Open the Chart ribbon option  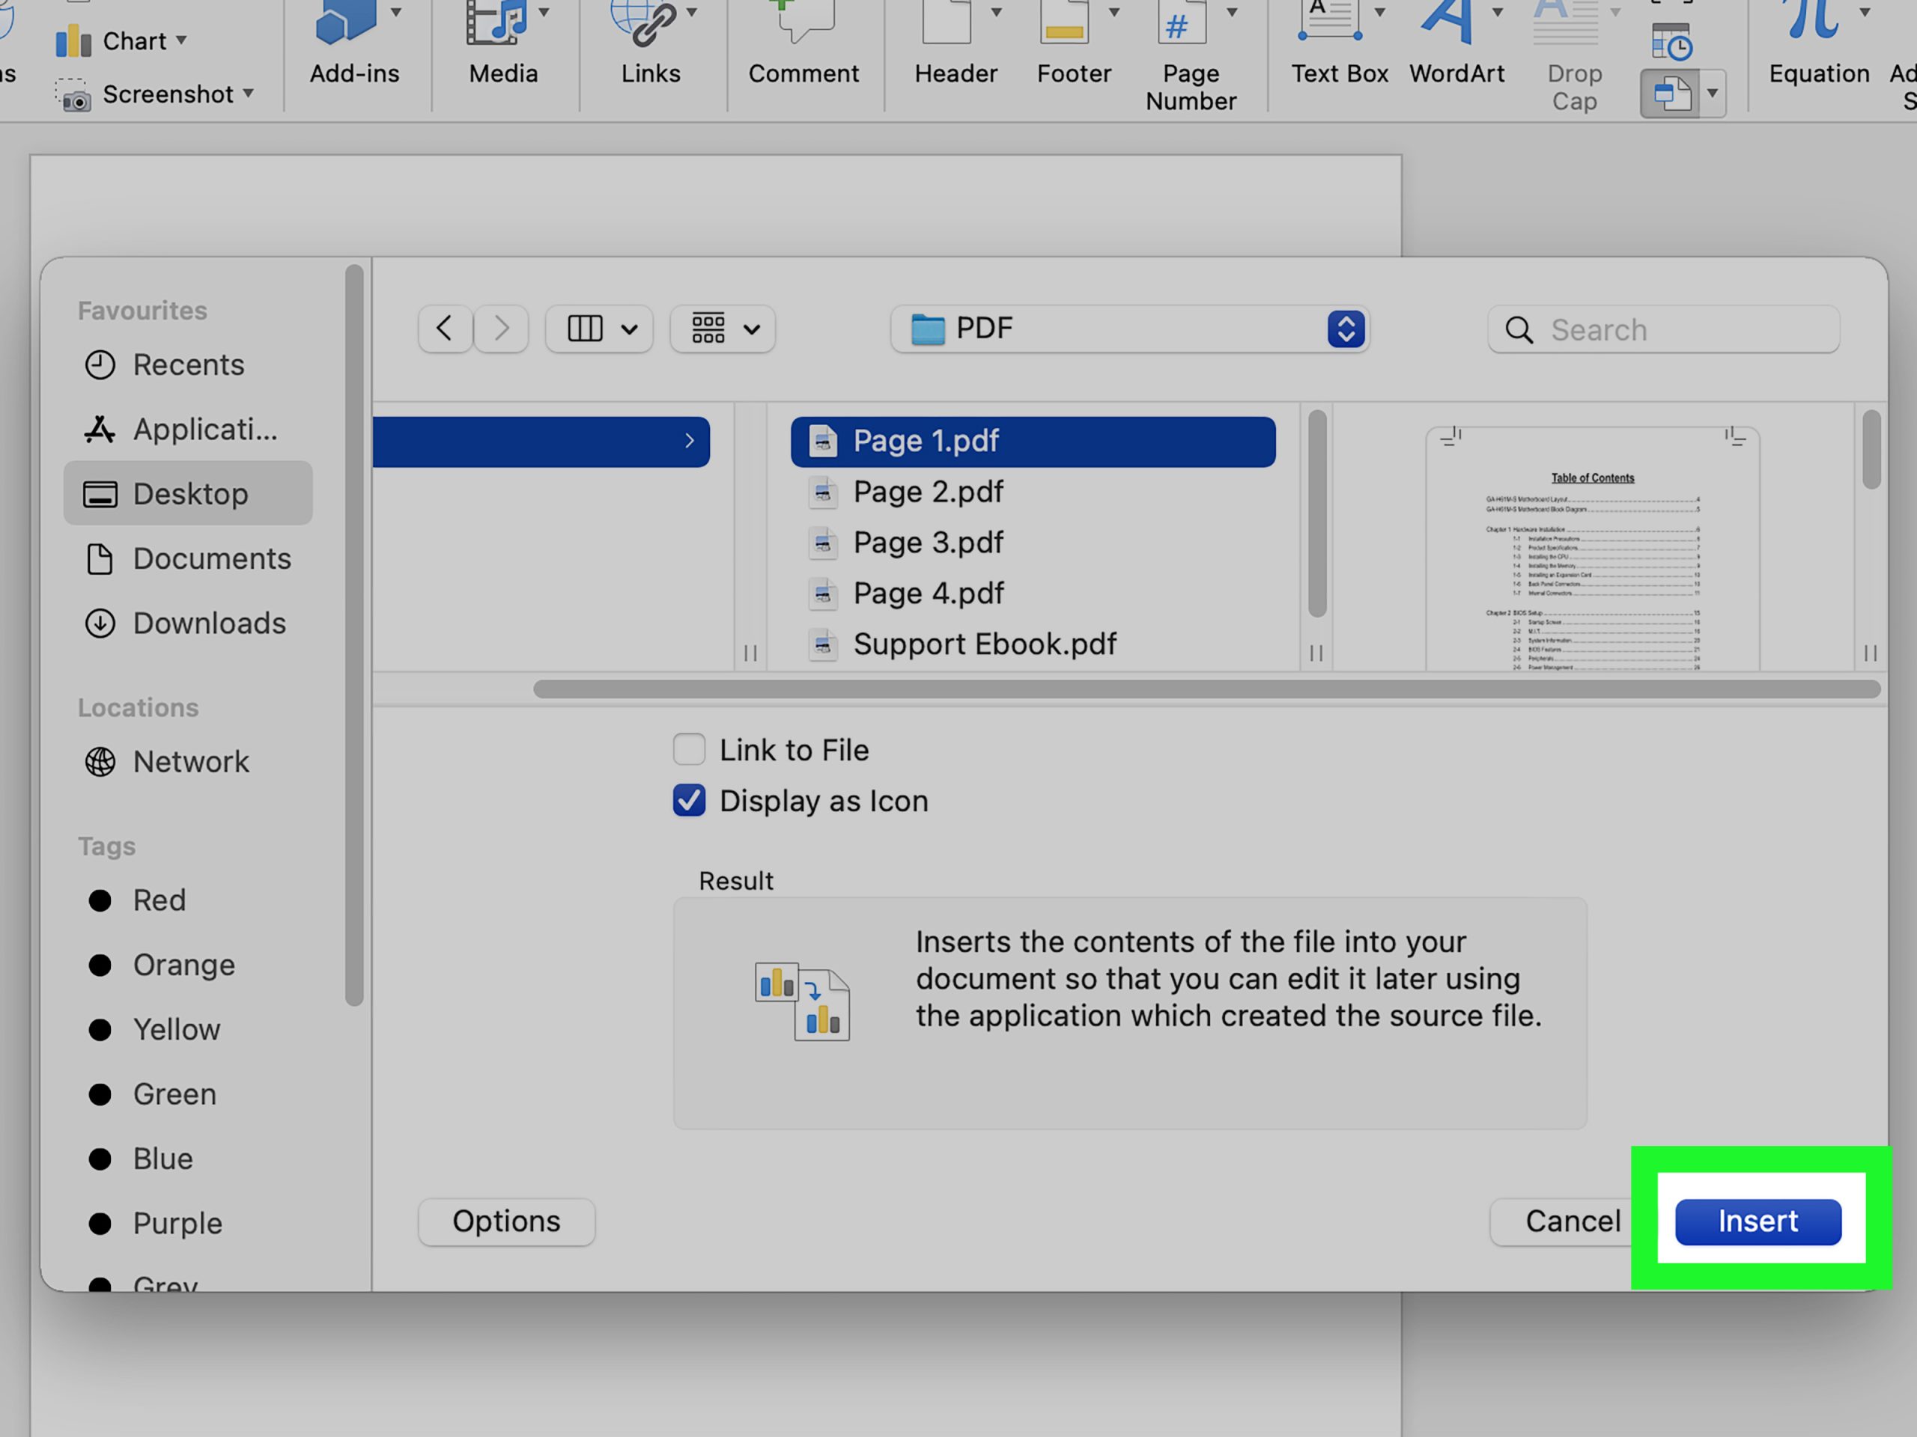tap(121, 40)
